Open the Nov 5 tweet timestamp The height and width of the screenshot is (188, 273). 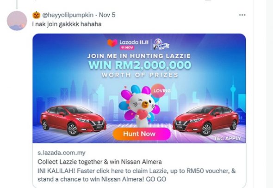click(x=107, y=15)
